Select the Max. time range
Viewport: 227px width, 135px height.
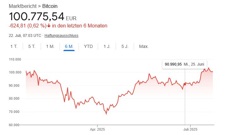point(144,46)
